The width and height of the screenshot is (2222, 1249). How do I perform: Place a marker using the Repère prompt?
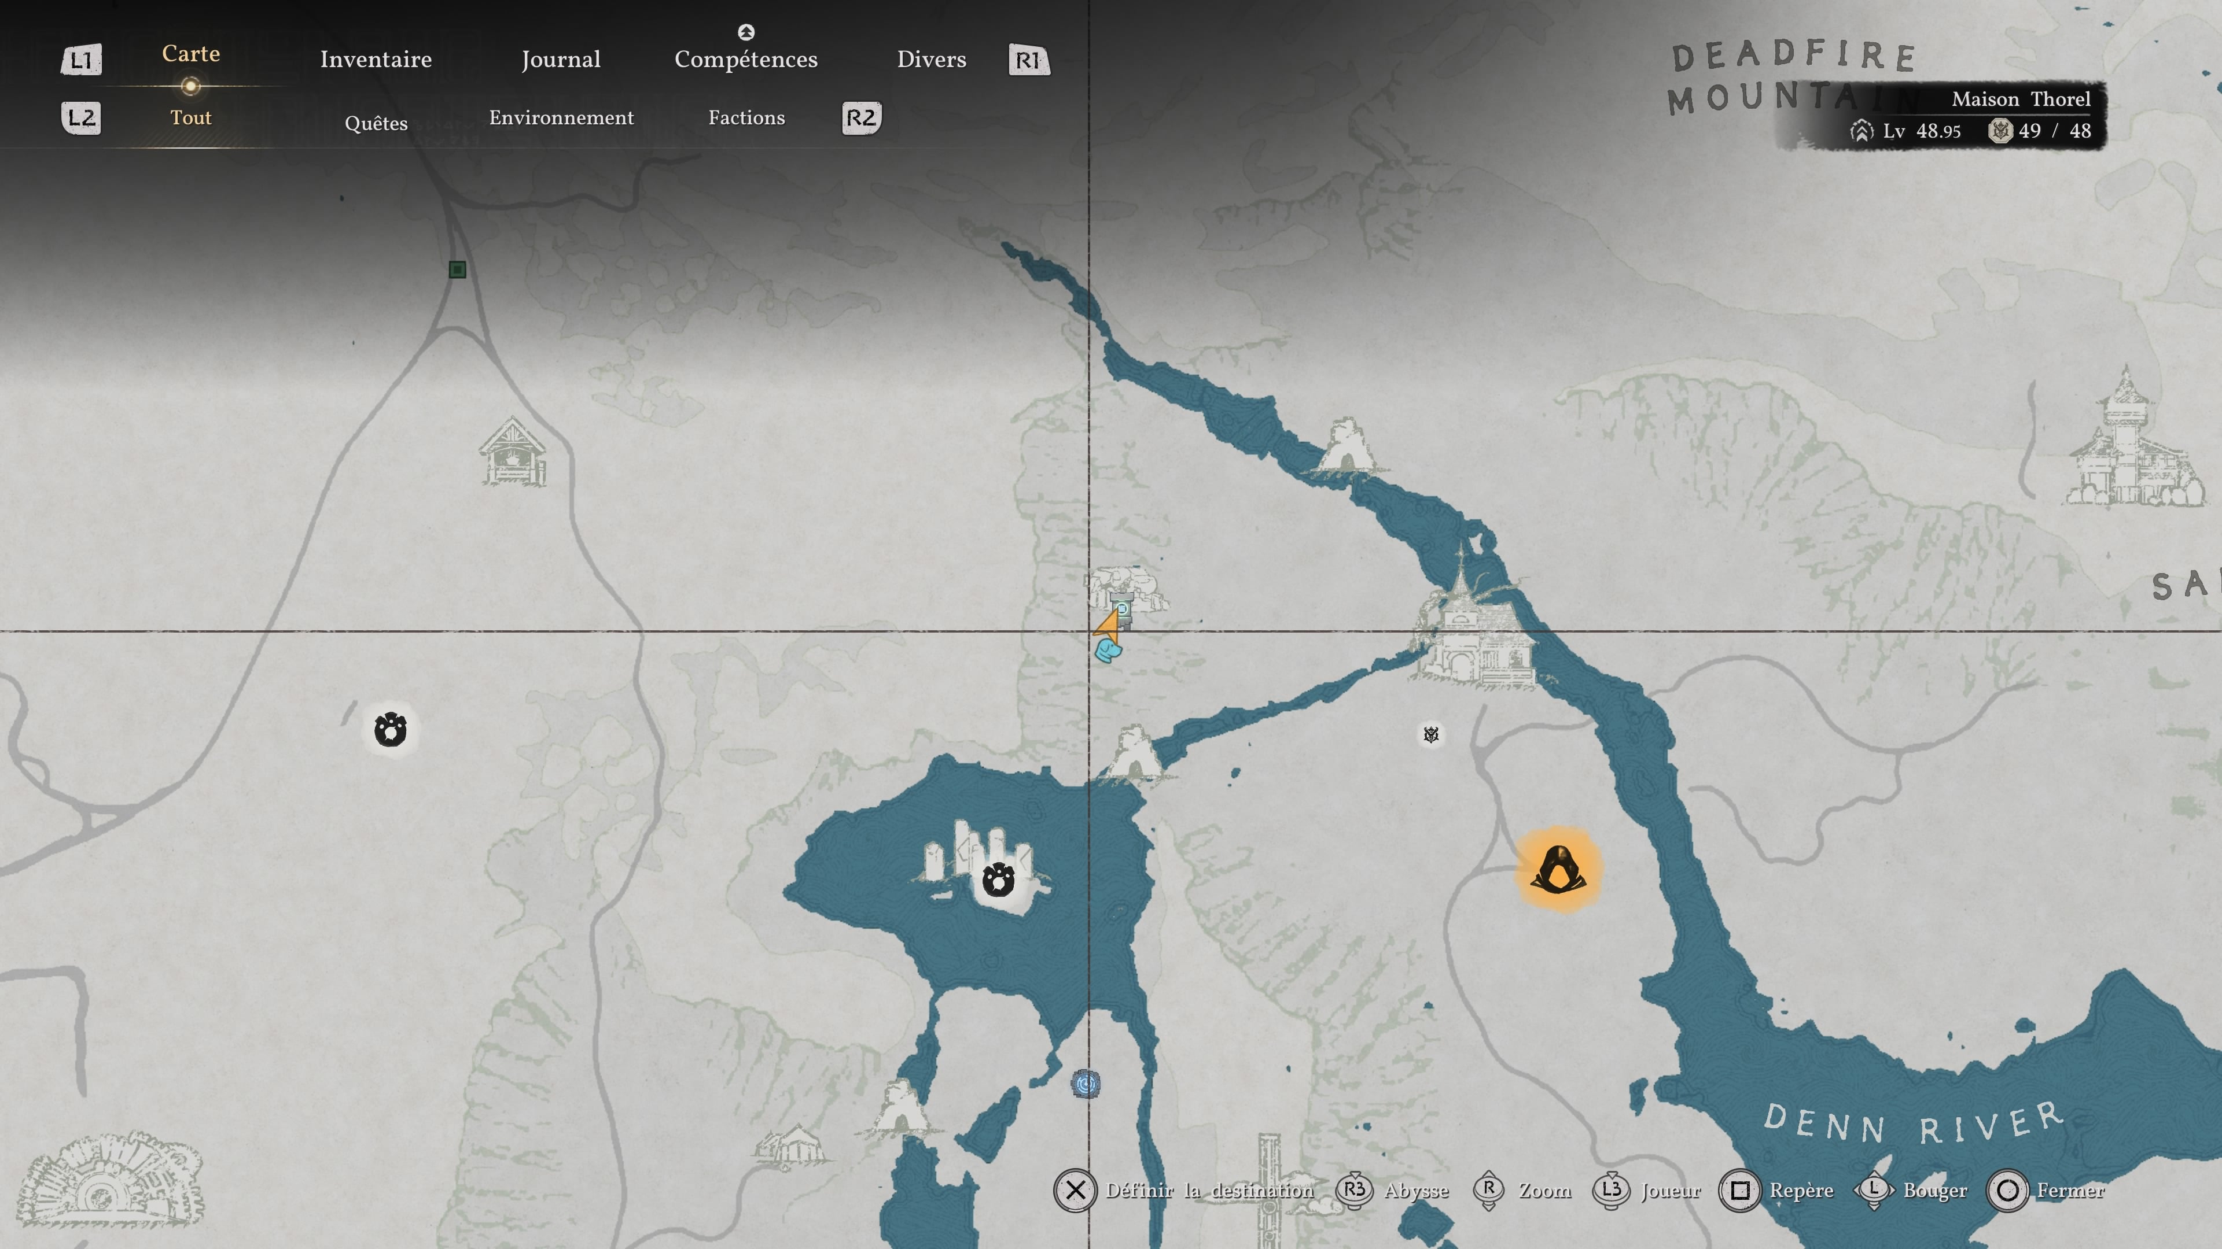1777,1191
